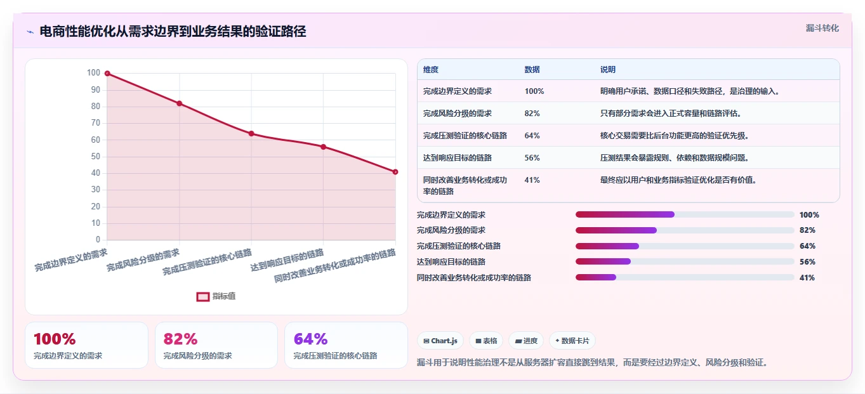
Task: Click the 64% progress bar for 完成压测验证的核心链路
Action: [685, 246]
